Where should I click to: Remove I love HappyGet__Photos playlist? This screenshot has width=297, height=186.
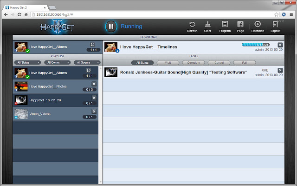pyautogui.click(x=94, y=84)
